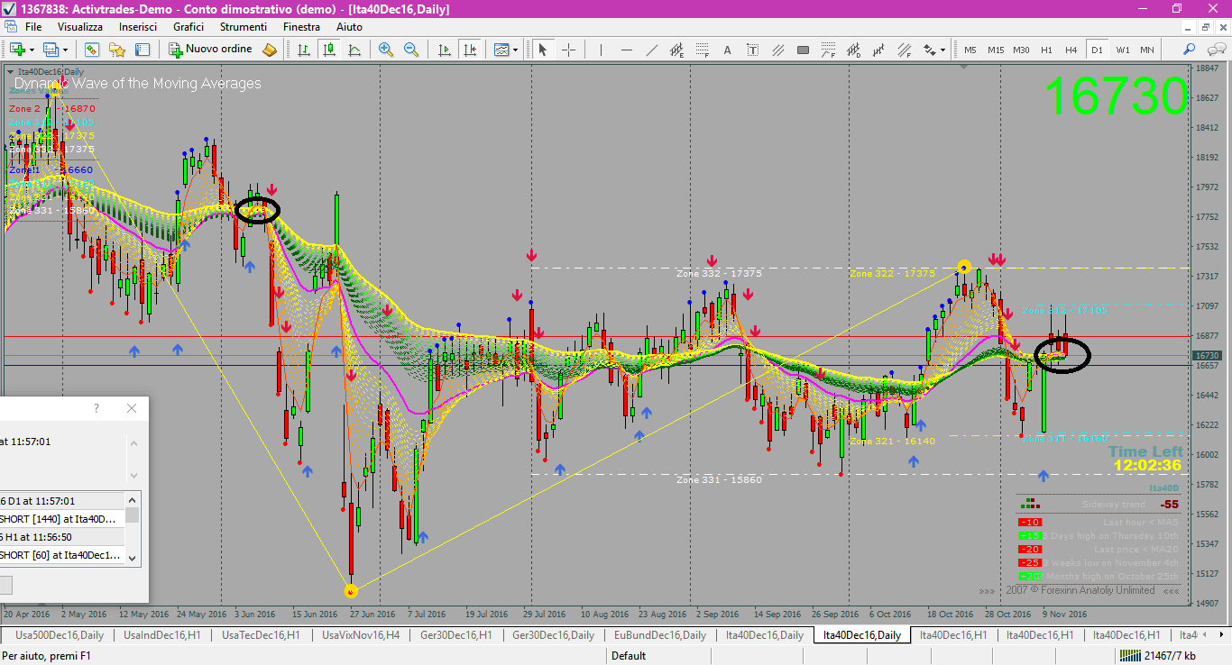The height and width of the screenshot is (665, 1232).
Task: Open the Terminal window icon
Action: [142, 50]
